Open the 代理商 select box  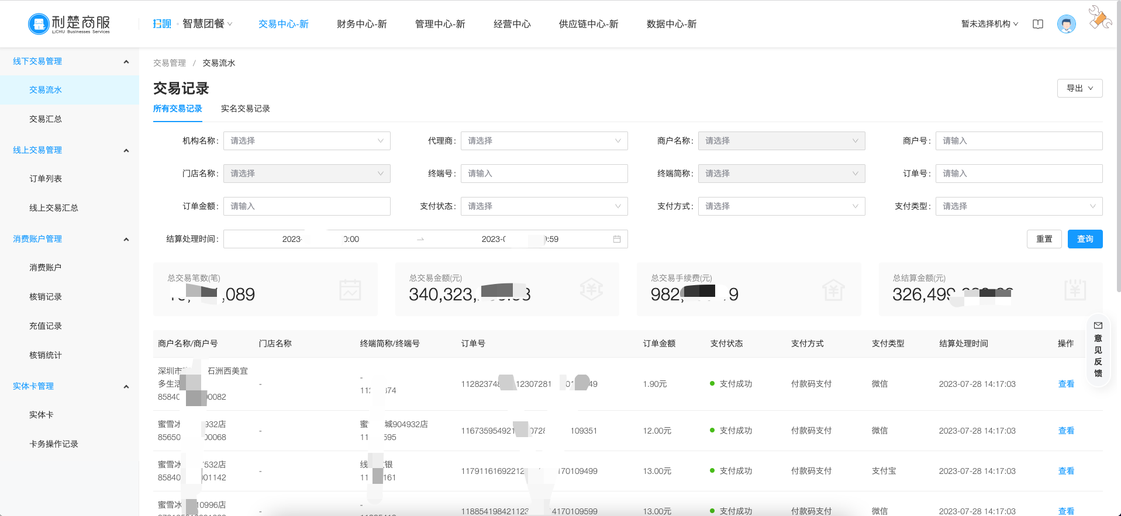pyautogui.click(x=544, y=141)
